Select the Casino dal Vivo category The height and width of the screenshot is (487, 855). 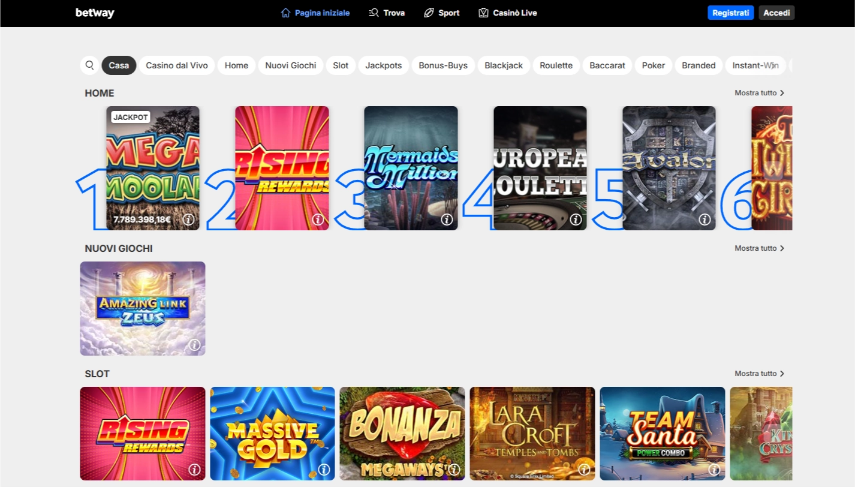coord(177,65)
